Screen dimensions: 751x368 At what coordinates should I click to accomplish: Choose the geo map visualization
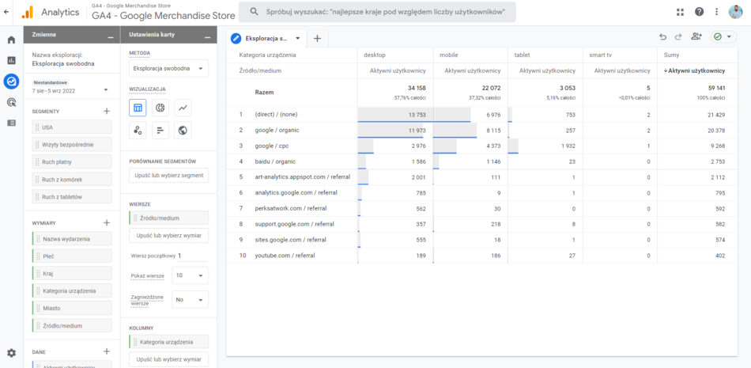(x=183, y=131)
